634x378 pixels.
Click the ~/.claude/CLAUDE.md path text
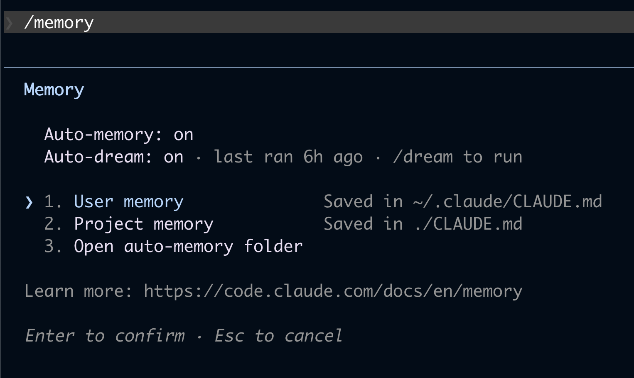507,202
